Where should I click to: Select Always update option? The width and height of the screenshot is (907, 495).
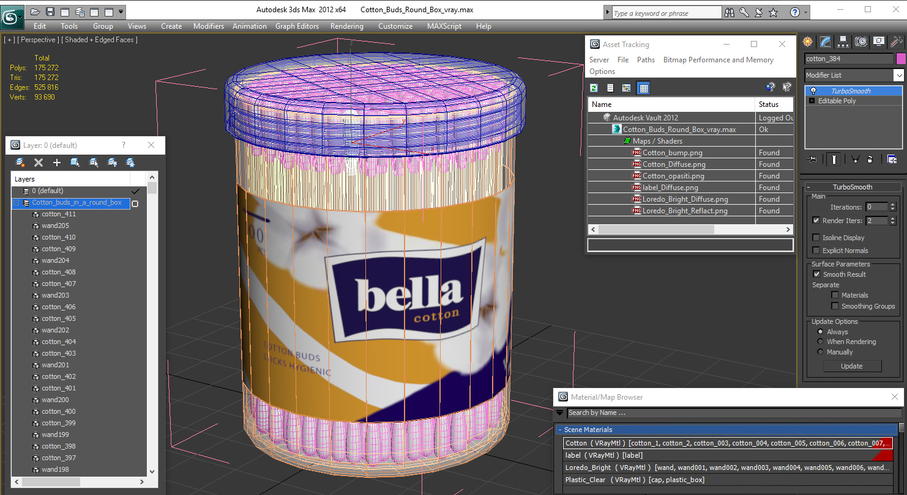pyautogui.click(x=820, y=332)
